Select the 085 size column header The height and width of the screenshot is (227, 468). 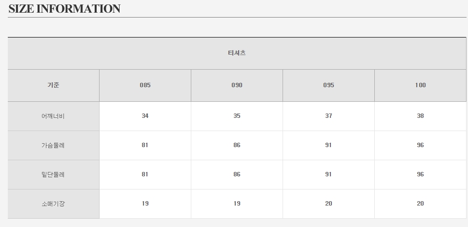pos(145,85)
